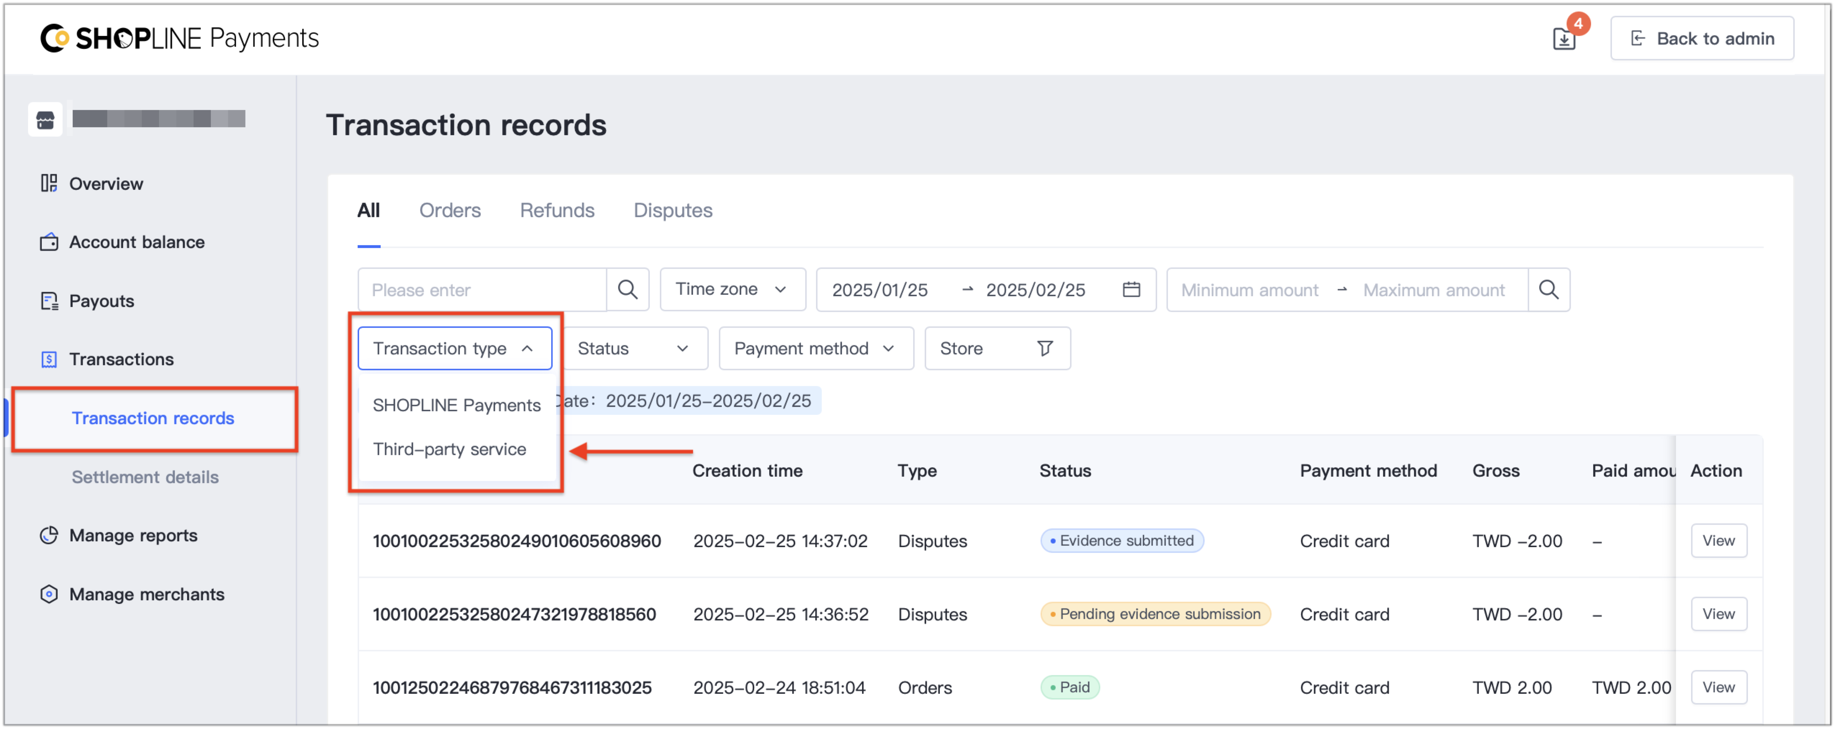
Task: Open the Store filter
Action: (997, 348)
